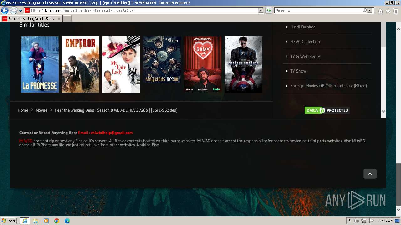
Task: Open the Ramy poster
Action: click(x=203, y=64)
